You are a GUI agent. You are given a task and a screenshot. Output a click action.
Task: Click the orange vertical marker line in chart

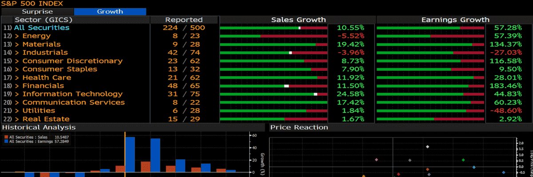coord(125,154)
